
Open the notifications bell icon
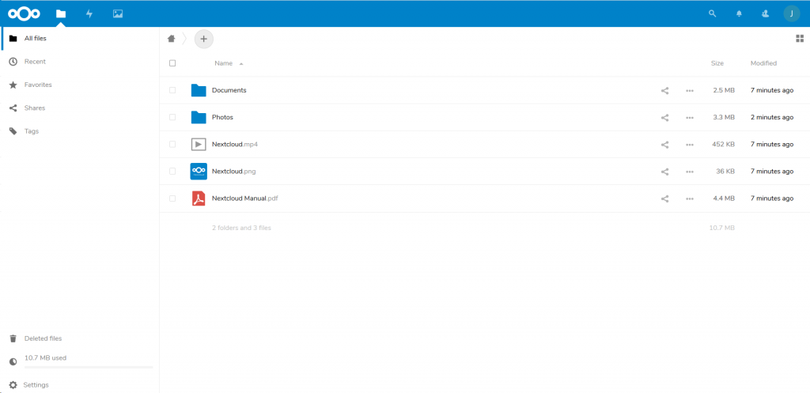coord(740,14)
